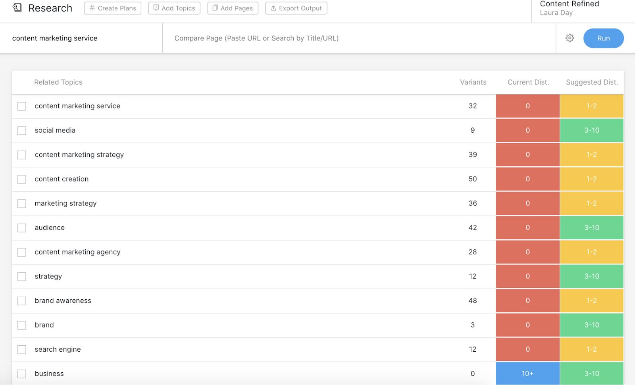Image resolution: width=635 pixels, height=385 pixels.
Task: Click the red 0 current dist. cell for strategy
Action: tap(528, 276)
